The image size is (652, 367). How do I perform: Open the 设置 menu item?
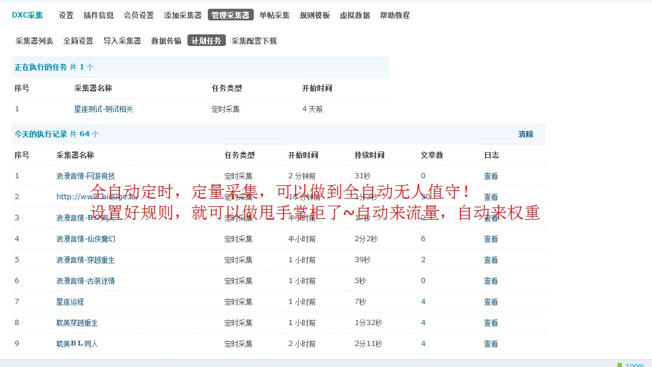(66, 15)
